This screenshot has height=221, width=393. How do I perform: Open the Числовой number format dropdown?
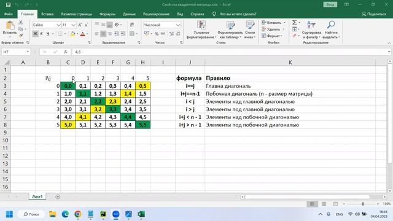pos(178,25)
